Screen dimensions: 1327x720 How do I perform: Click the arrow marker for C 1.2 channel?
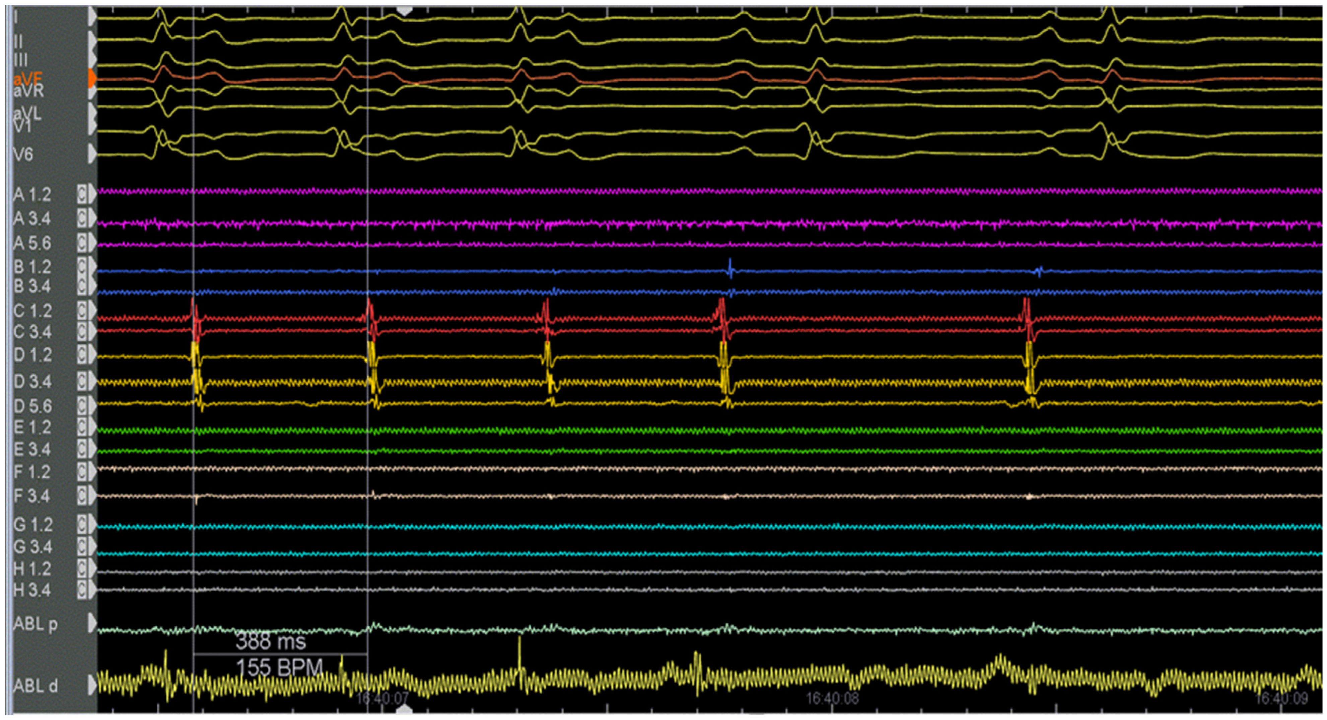[x=92, y=310]
